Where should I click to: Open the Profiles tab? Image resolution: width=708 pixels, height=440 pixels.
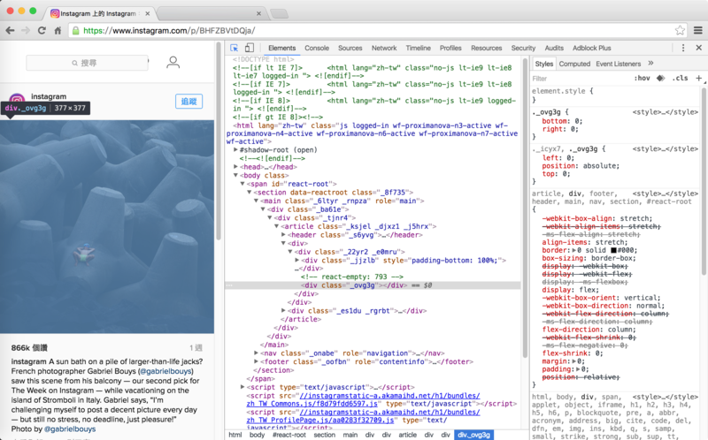click(450, 48)
